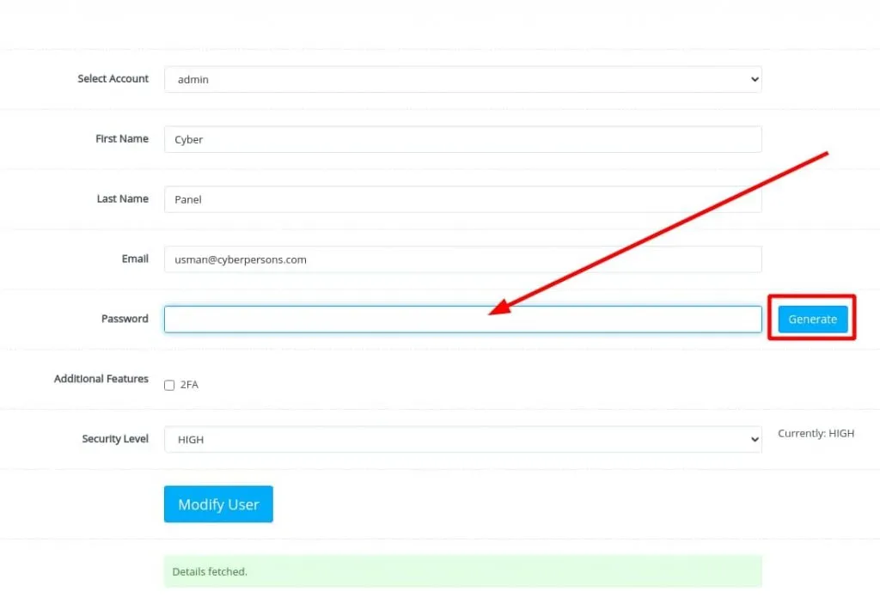Click the chevron arrow on Select Account
Screen dimensions: 880x597
pos(754,79)
